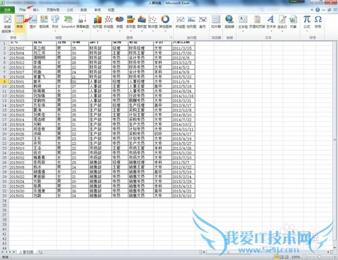Switch to Normal view in status bar
The width and height of the screenshot is (338, 260).
(276, 257)
